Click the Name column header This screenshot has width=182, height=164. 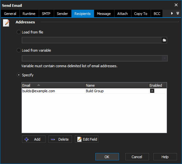click(x=117, y=85)
